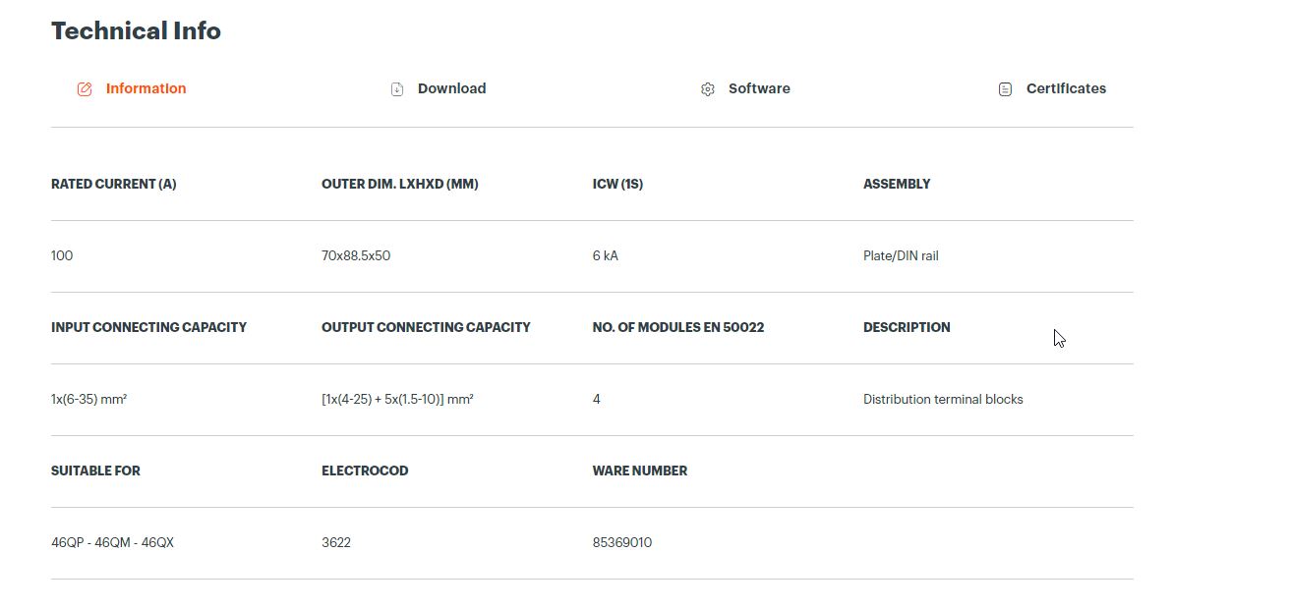Click the Electrocod value 3622

point(336,542)
